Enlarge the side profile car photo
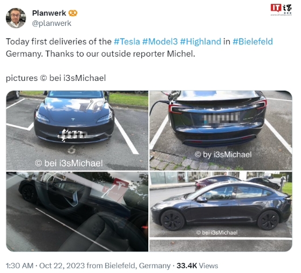Image resolution: width=301 pixels, height=273 pixels. [221, 211]
